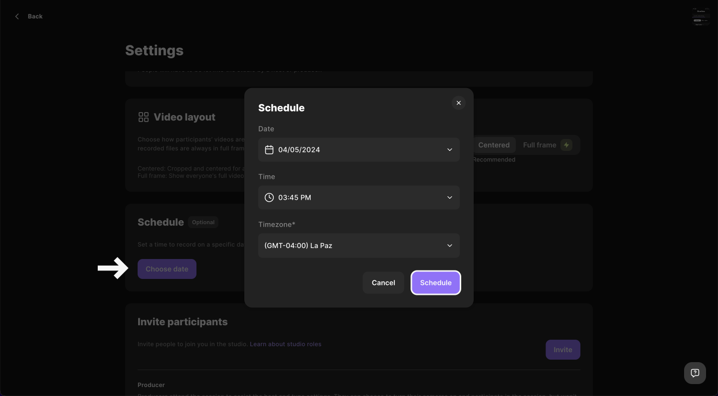The width and height of the screenshot is (718, 396).
Task: Open the help chat icon
Action: [x=695, y=373]
